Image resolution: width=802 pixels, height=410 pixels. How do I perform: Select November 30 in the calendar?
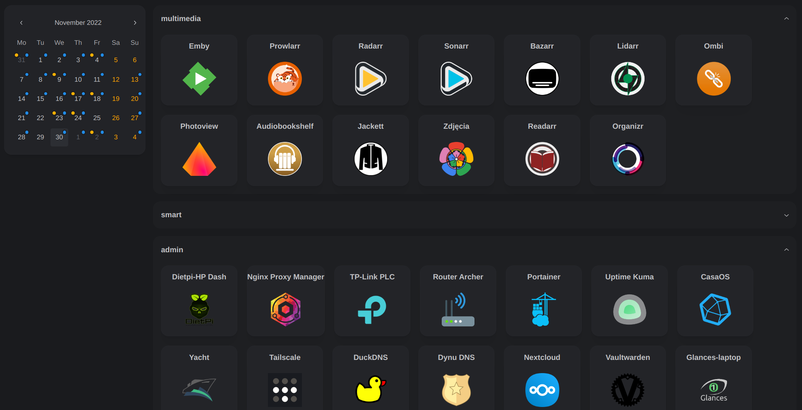point(59,137)
